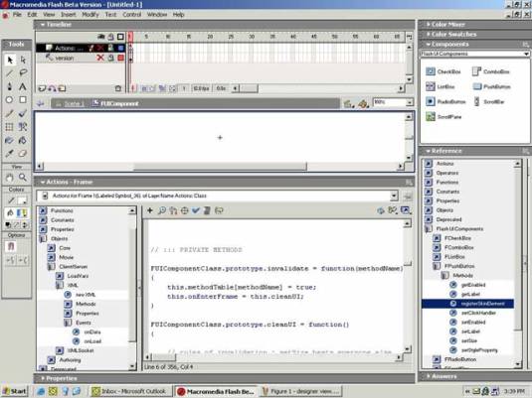Select the Eraser tool

point(23,154)
